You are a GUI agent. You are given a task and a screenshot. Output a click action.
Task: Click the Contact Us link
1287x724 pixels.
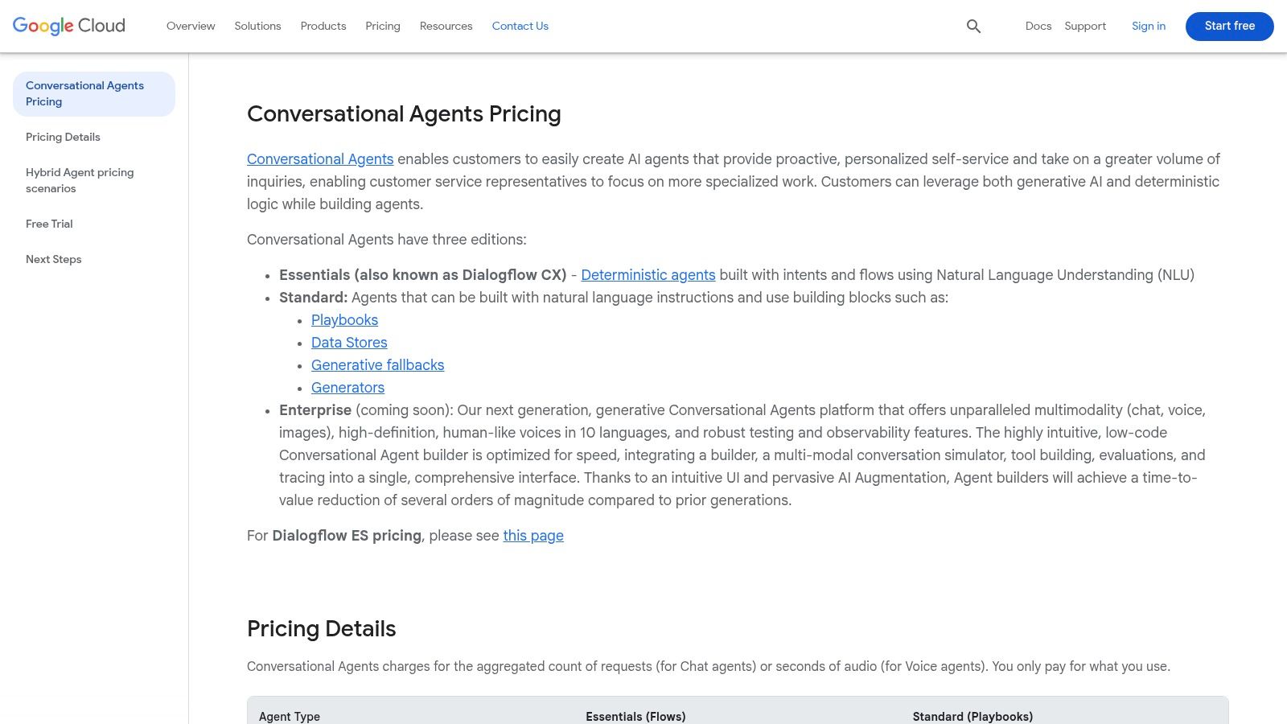520,26
